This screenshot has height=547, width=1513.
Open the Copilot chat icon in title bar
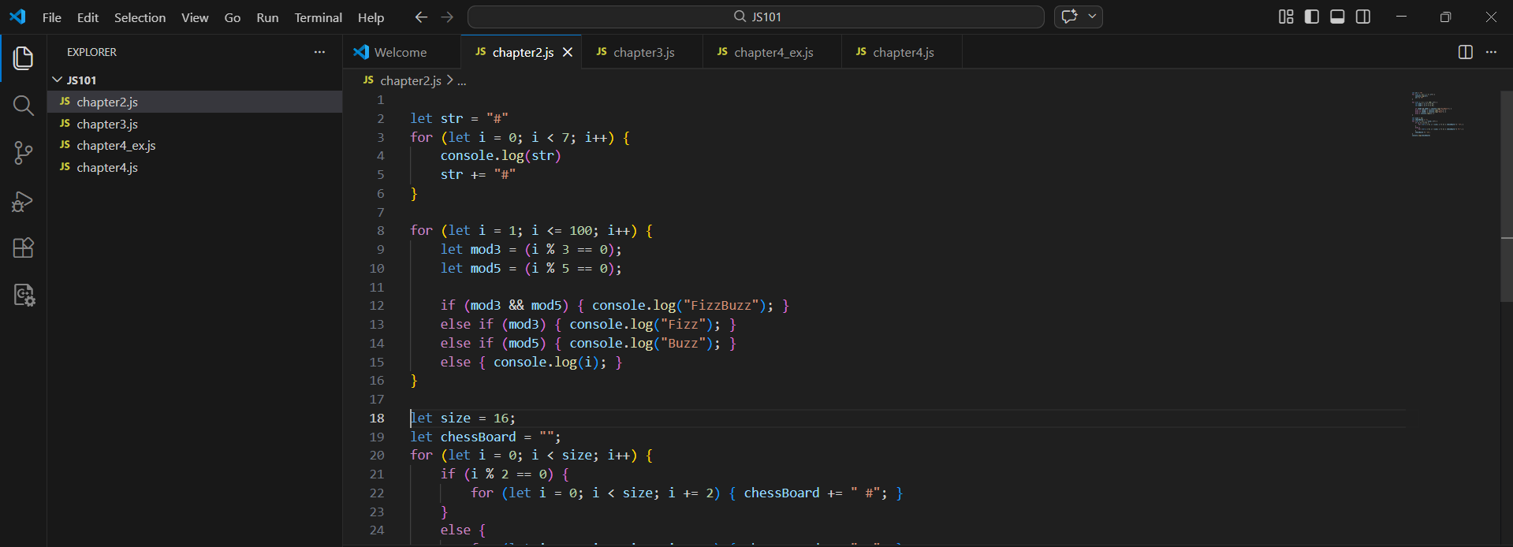tap(1069, 17)
